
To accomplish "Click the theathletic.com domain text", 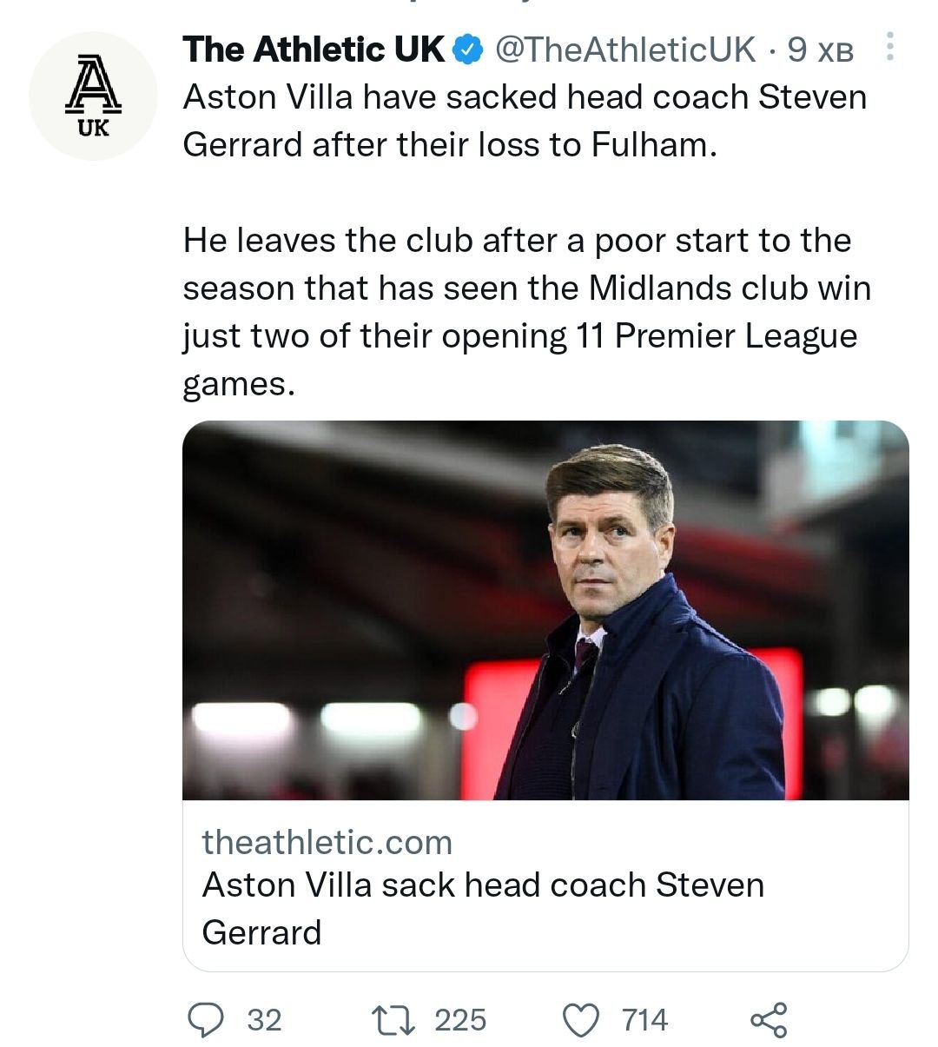I will click(x=327, y=842).
